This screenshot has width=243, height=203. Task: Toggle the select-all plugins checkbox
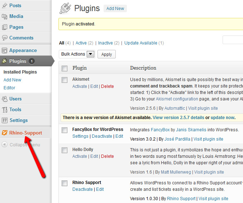(65, 69)
